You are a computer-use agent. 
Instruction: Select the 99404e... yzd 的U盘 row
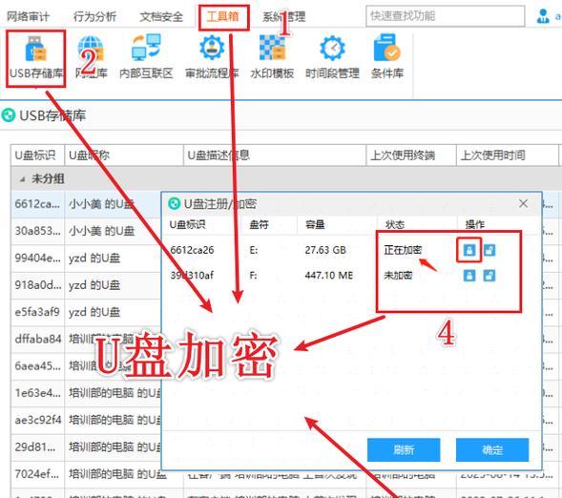(86, 258)
